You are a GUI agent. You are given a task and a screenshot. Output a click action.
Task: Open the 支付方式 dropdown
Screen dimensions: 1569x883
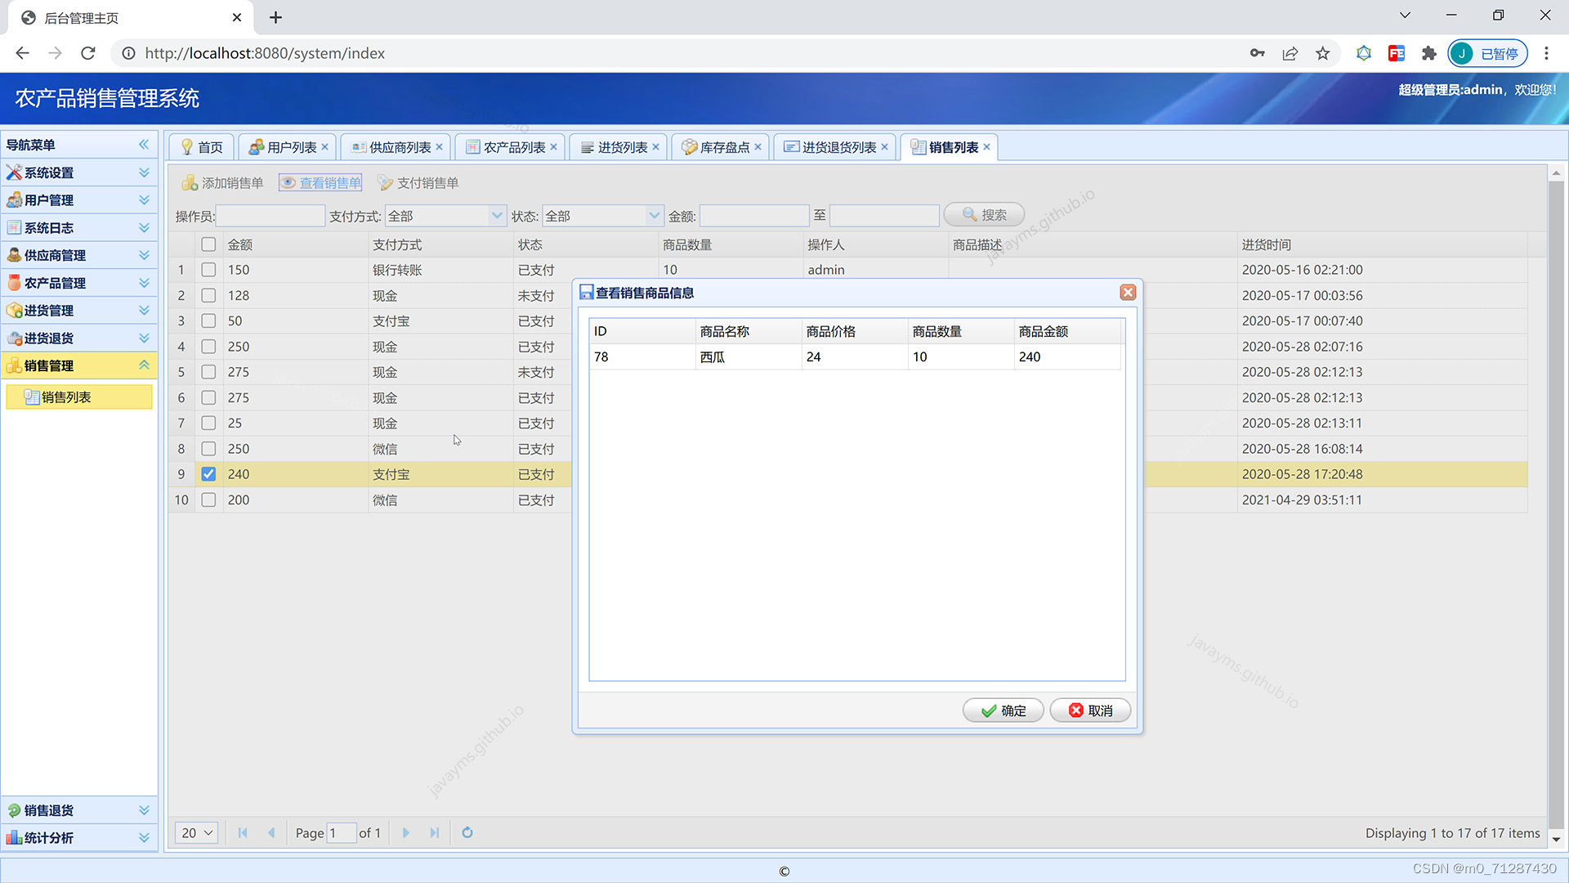(x=496, y=216)
